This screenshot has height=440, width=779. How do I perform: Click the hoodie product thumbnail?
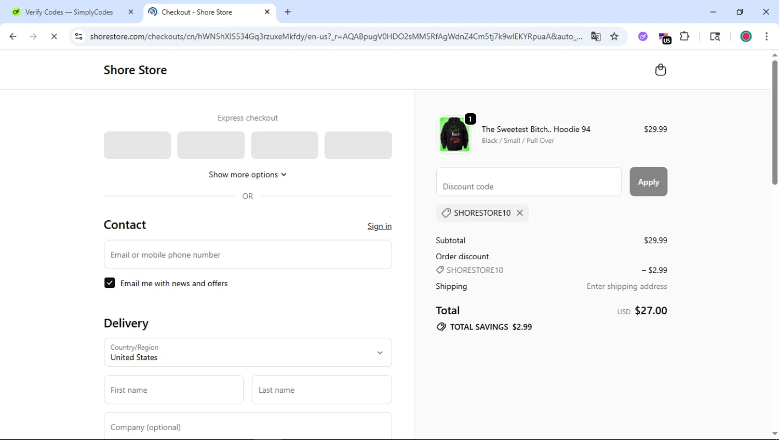[454, 134]
